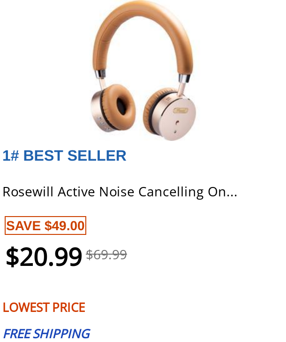This screenshot has height=342, width=286.
Task: Click the crossed-out $69.99 original price
Action: coord(106,255)
